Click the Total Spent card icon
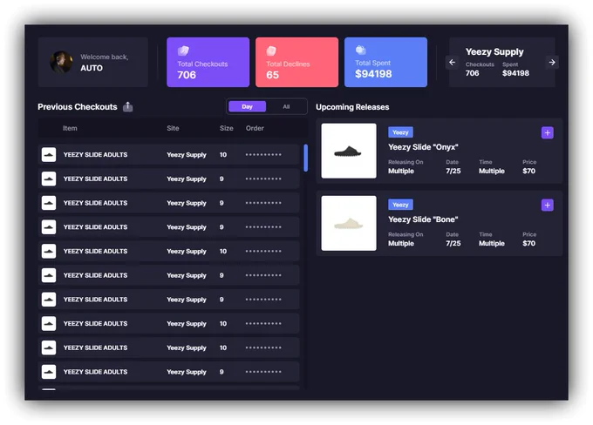The height and width of the screenshot is (425, 593). point(361,50)
